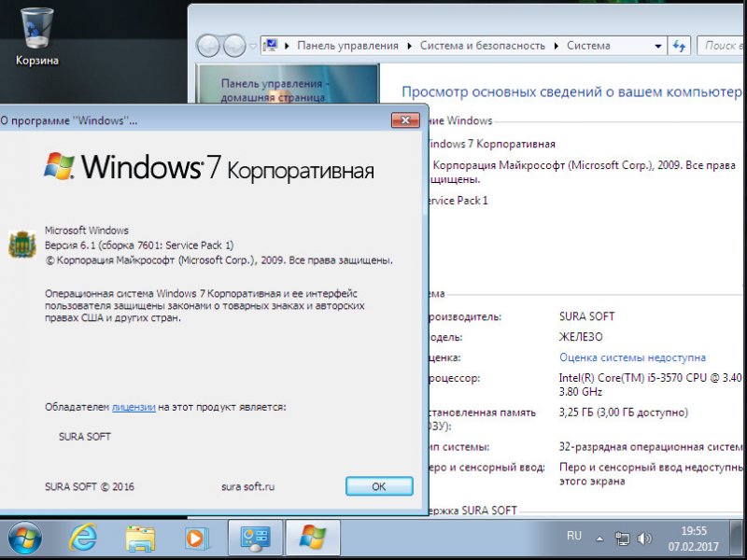Launch Windows Media Player from taskbar
The height and width of the screenshot is (560, 747).
[x=197, y=539]
